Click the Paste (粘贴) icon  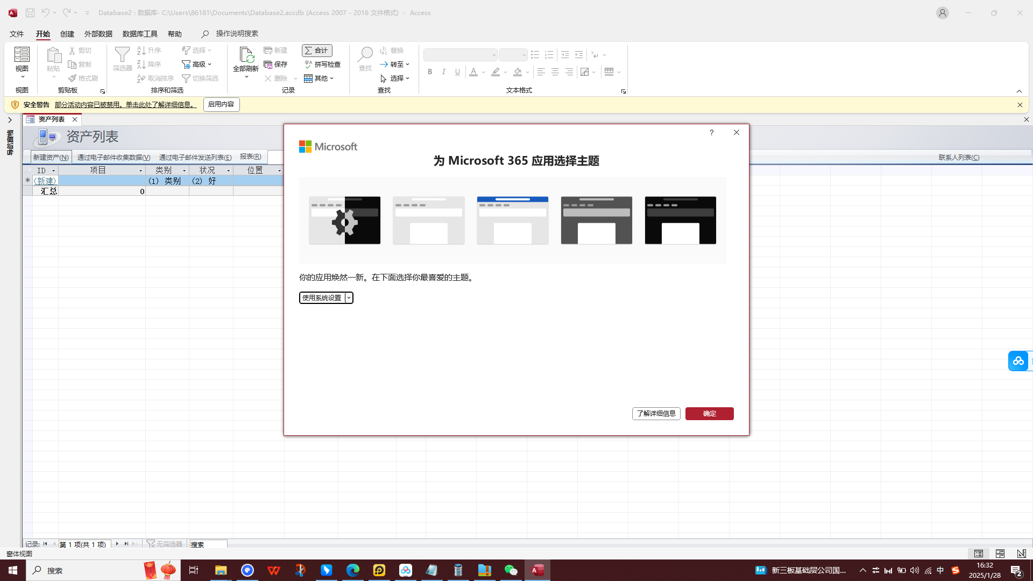coord(53,55)
